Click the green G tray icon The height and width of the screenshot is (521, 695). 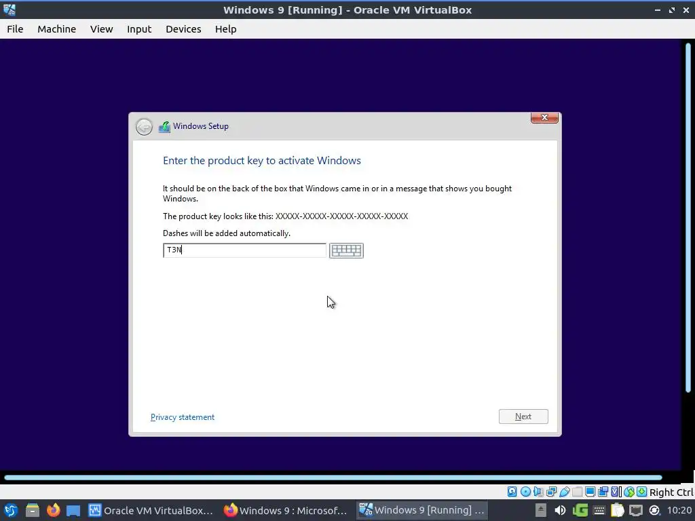[581, 510]
